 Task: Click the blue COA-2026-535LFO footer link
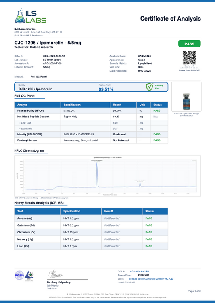(x=140, y=272)
